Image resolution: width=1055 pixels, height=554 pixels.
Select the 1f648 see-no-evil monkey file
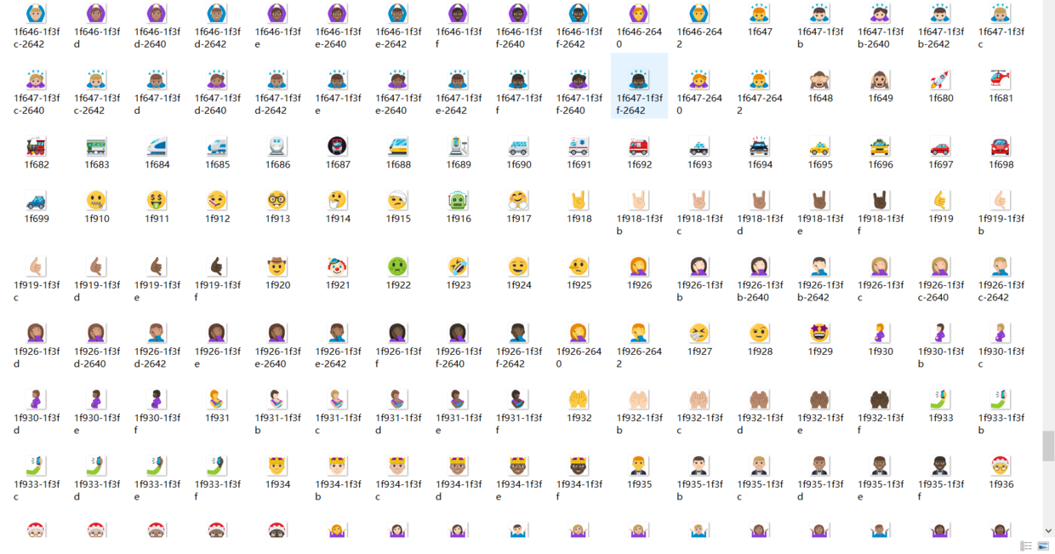pyautogui.click(x=820, y=87)
